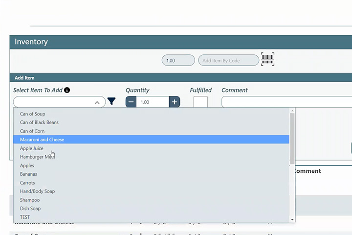The height and width of the screenshot is (235, 352).
Task: Select Can of Soup from the list
Action: click(32, 114)
